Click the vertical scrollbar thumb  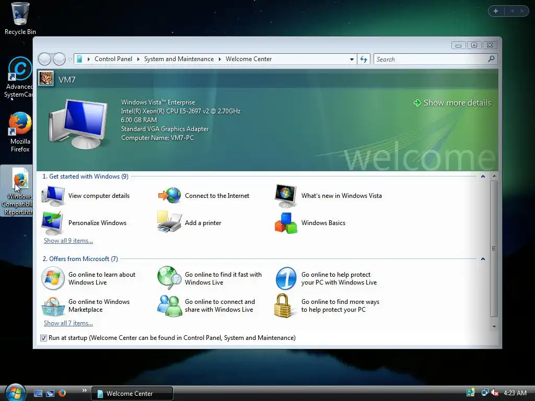(494, 249)
